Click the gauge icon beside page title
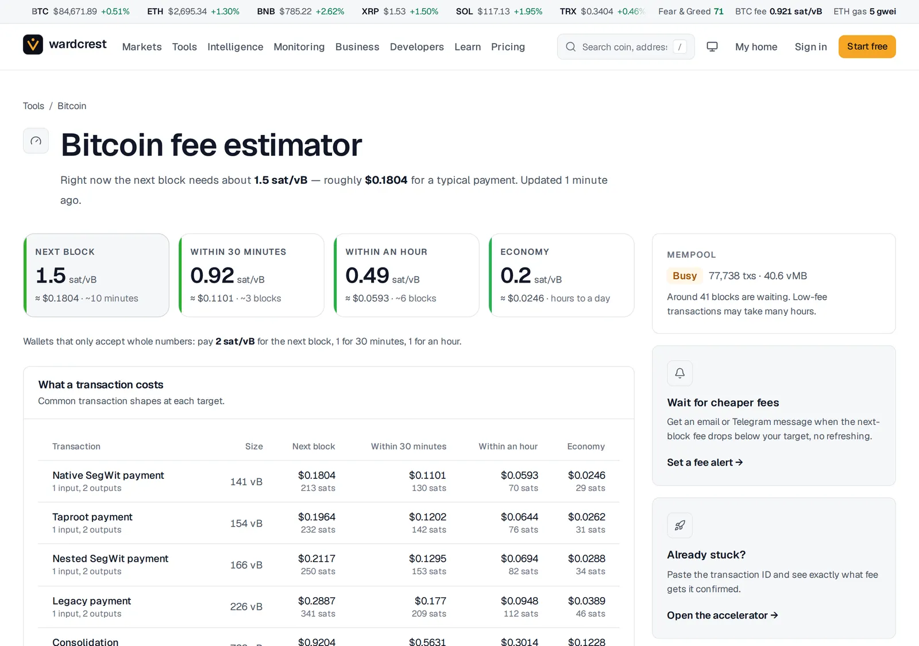Image resolution: width=919 pixels, height=646 pixels. point(36,141)
